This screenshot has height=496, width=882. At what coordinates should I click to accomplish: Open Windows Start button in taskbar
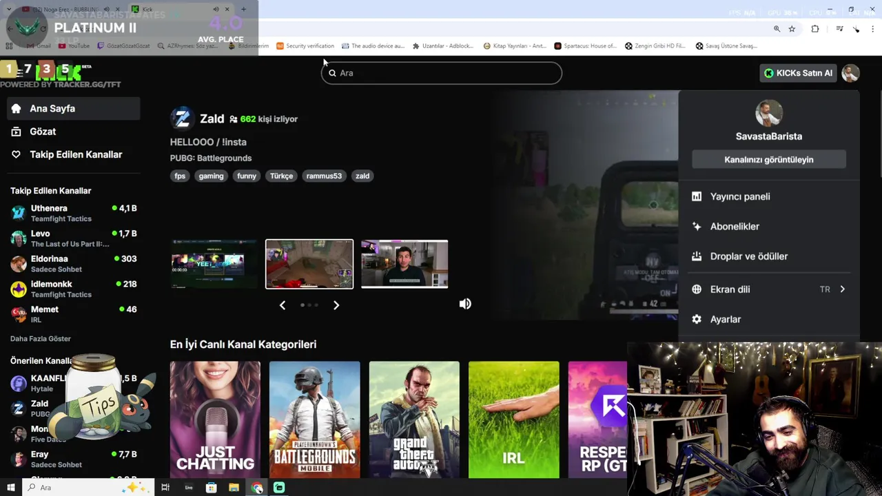[10, 488]
